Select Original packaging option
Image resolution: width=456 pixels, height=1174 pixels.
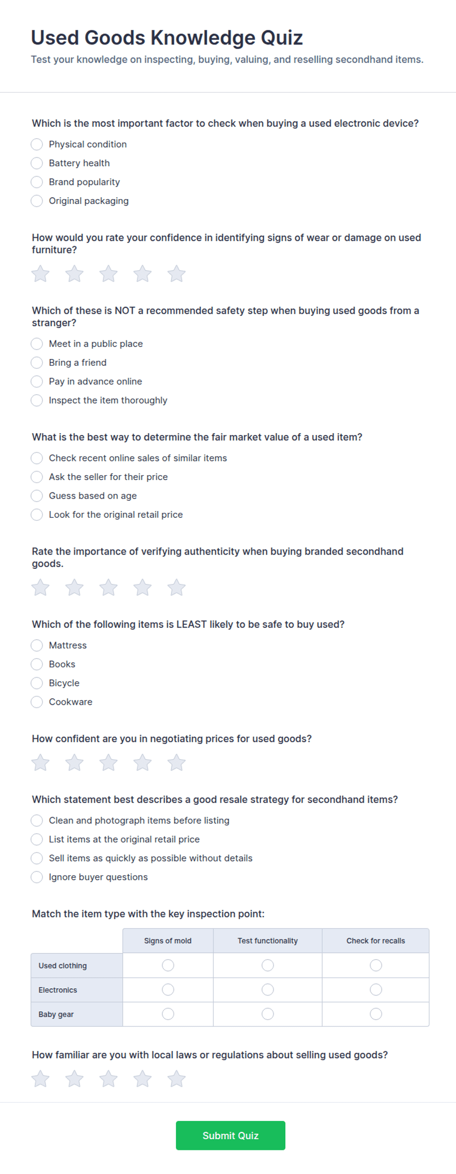click(37, 201)
